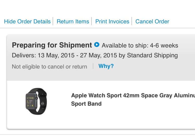This screenshot has height=136, width=195.
Task: Select the Sport Band product text line
Action: tap(86, 104)
